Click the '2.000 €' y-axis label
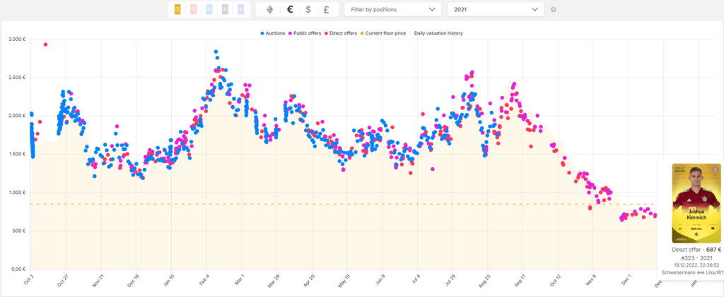Screen dimensions: 724x297 pos(17,116)
